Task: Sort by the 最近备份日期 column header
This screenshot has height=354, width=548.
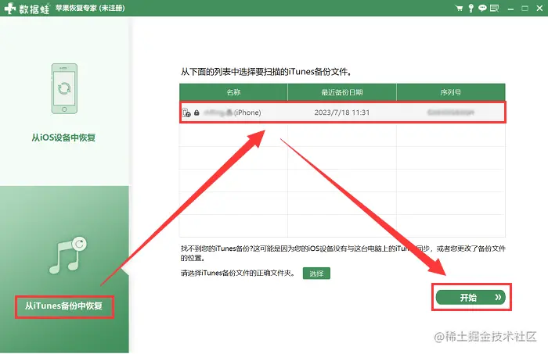Action: pos(342,92)
